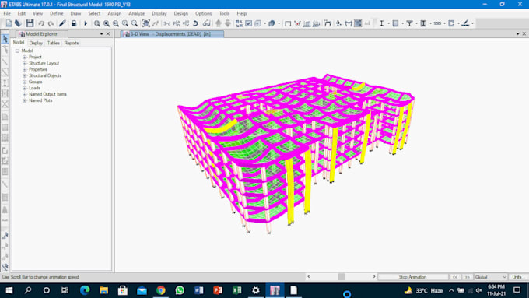Viewport: 529px width, 298px height.
Task: Click the animation speed scrollbar thumb
Action: [x=342, y=277]
